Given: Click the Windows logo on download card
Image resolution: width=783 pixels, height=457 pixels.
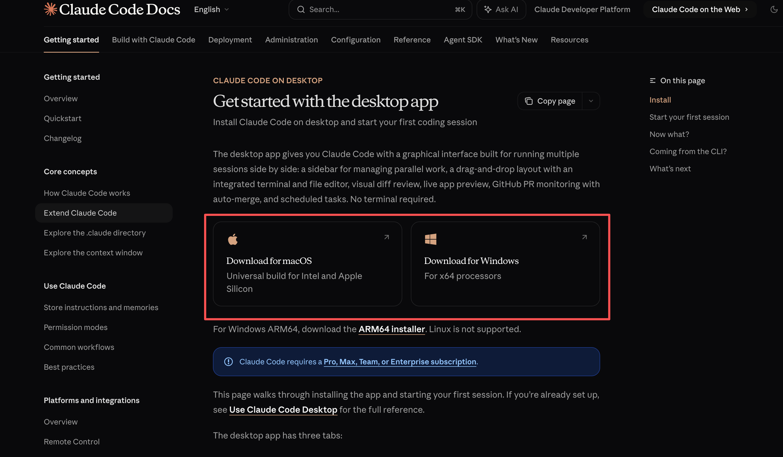Looking at the screenshot, I should [431, 239].
